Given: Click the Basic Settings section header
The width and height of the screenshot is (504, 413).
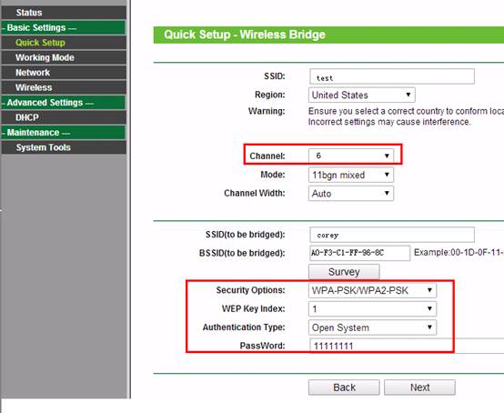Looking at the screenshot, I should point(64,27).
